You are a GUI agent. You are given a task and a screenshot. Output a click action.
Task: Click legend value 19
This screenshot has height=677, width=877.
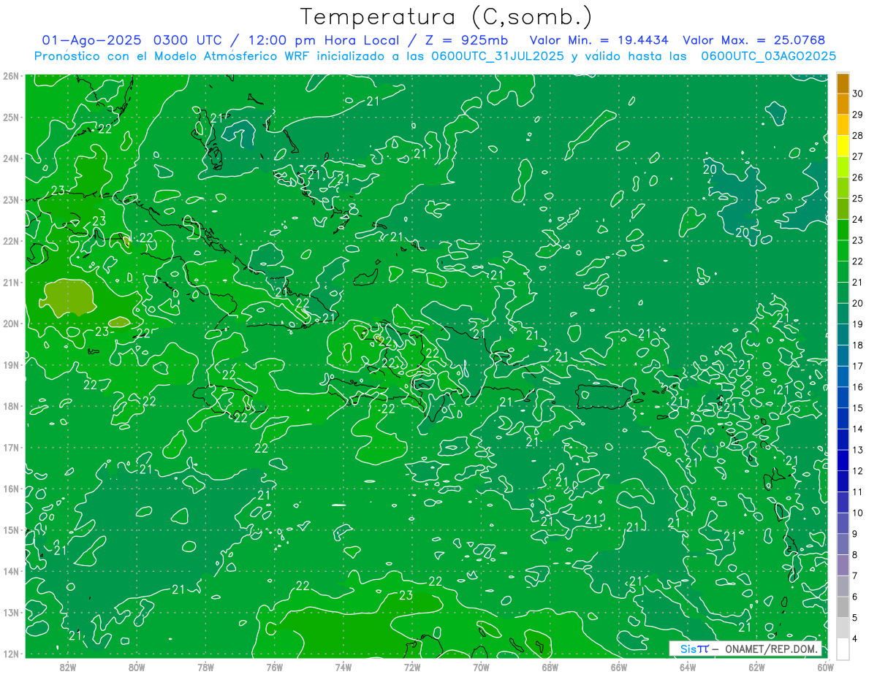[x=857, y=324]
